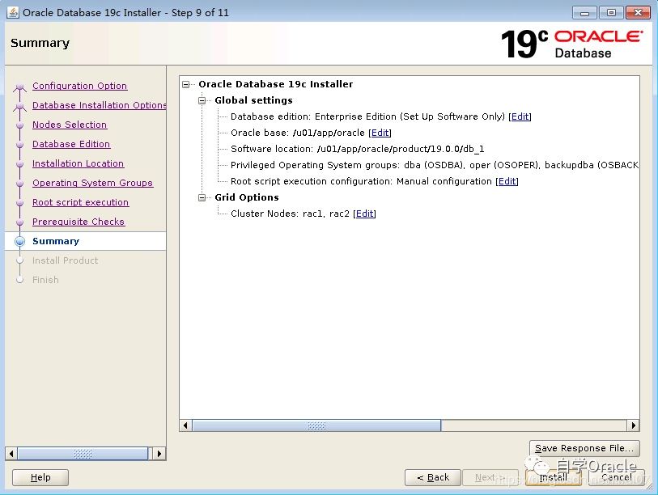Go to Configuration Option step
Image resolution: width=658 pixels, height=495 pixels.
coord(79,86)
